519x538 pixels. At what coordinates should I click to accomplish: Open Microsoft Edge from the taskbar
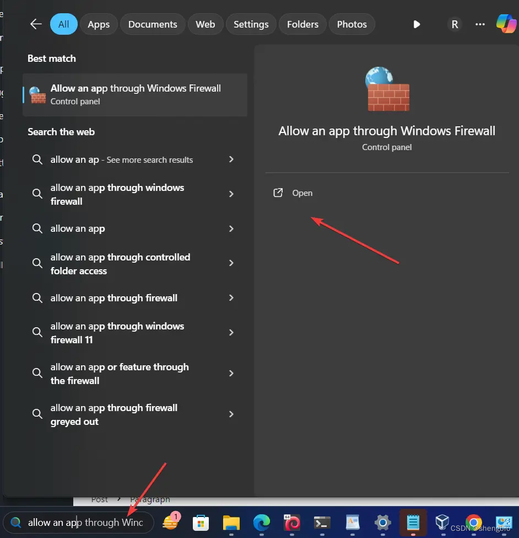coord(262,523)
